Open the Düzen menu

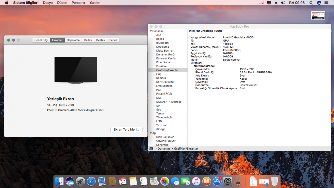tap(62, 3)
